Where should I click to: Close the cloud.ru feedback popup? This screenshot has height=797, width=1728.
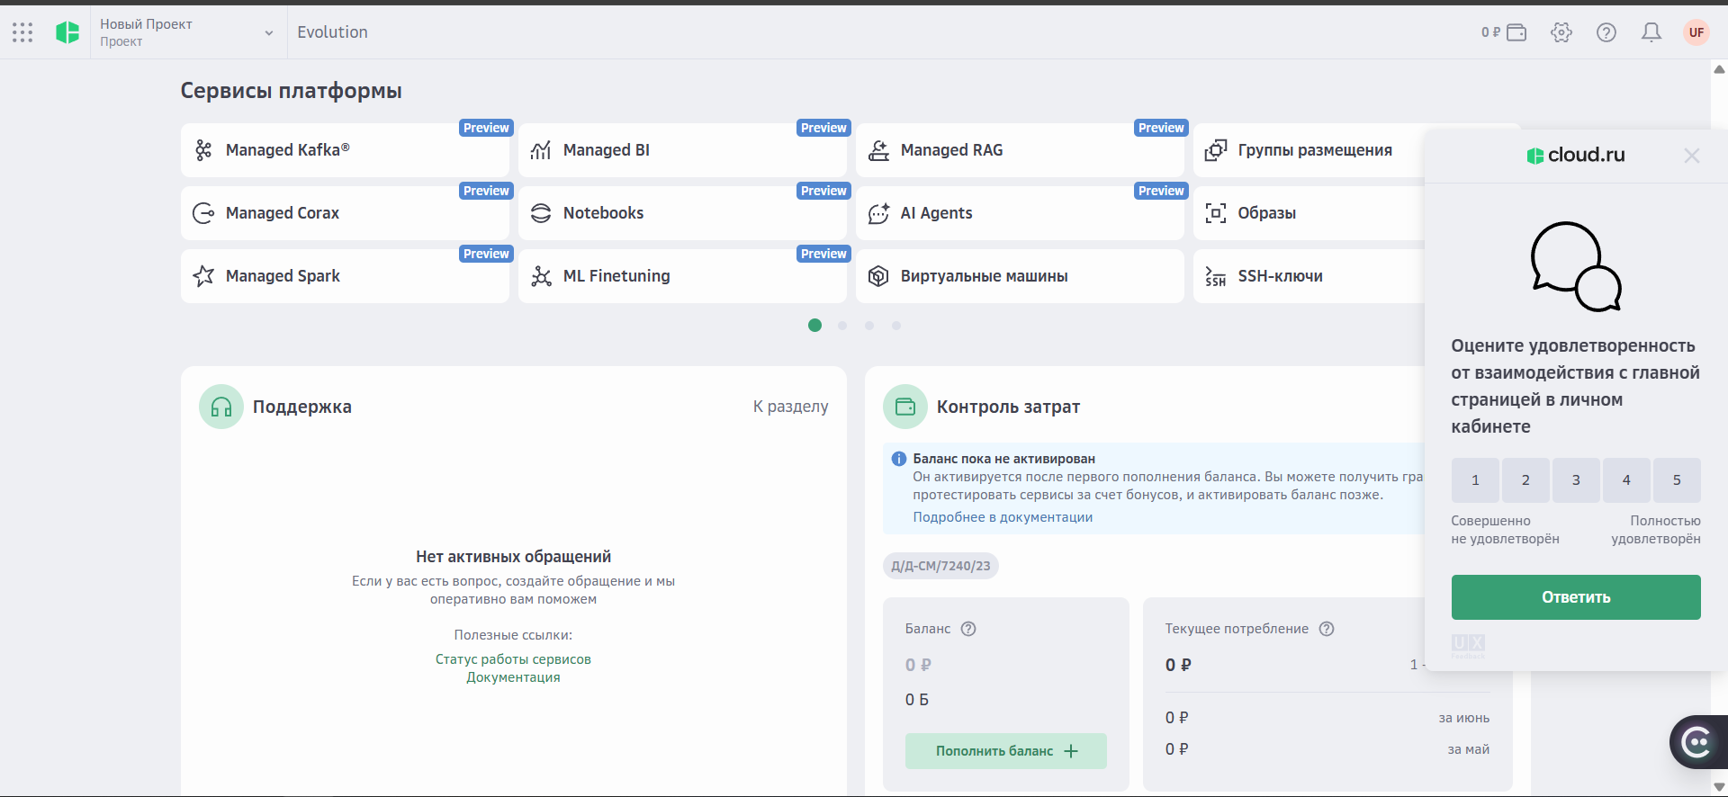1692,156
